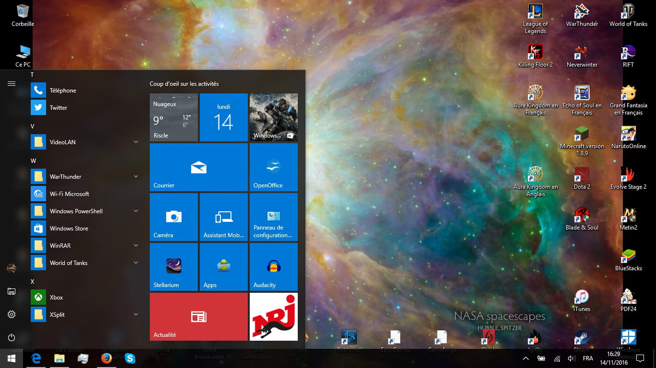Image resolution: width=656 pixels, height=368 pixels.
Task: Open the calendar tile showing lundi 14
Action: [x=224, y=117]
